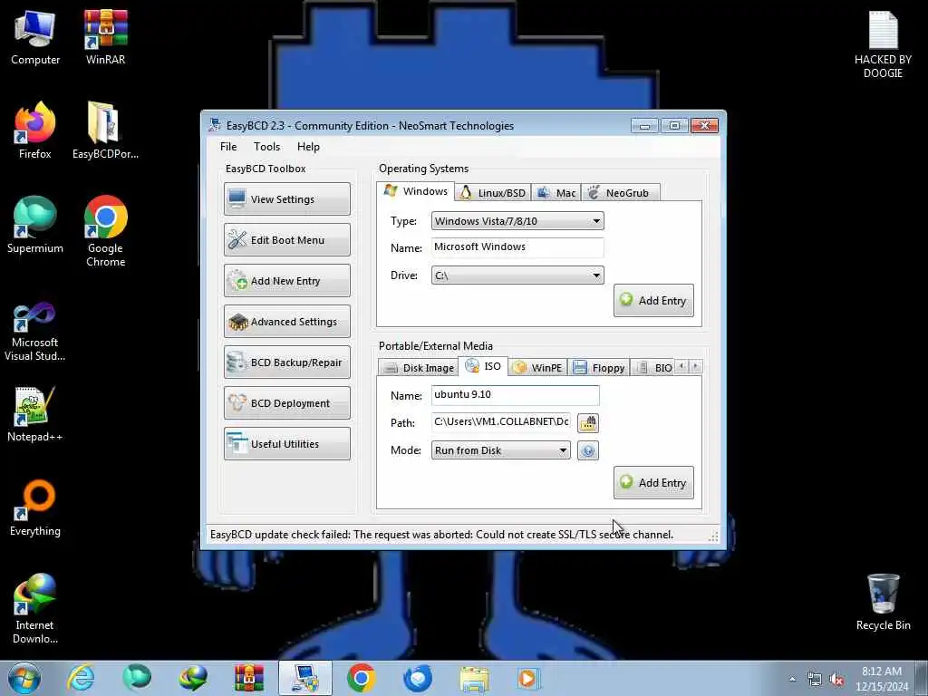The image size is (928, 696).
Task: Open the Edit Boot Menu section
Action: click(287, 239)
